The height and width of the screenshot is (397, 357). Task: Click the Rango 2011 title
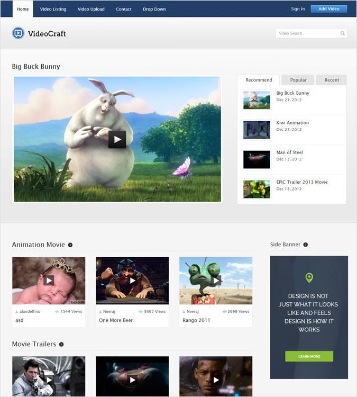tap(196, 320)
